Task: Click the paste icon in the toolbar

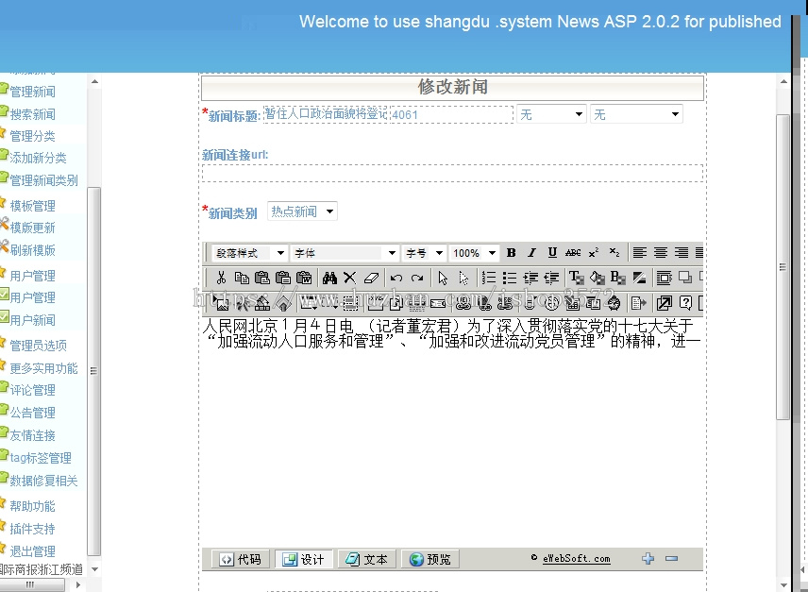Action: (x=262, y=278)
